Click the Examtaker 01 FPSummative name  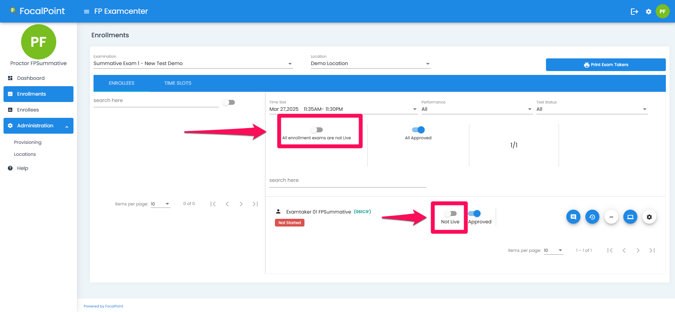(x=319, y=212)
